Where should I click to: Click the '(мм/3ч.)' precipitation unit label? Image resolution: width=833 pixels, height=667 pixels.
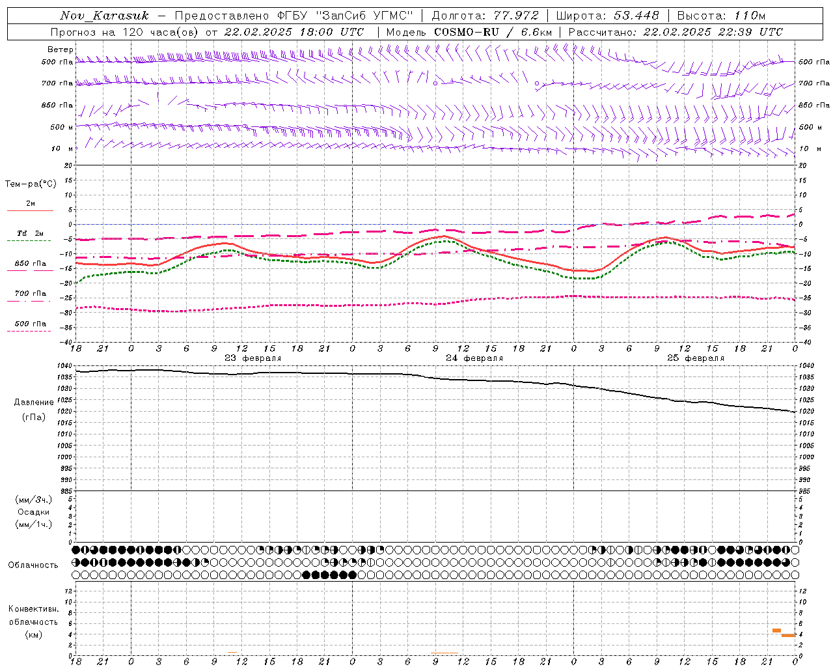(x=34, y=500)
